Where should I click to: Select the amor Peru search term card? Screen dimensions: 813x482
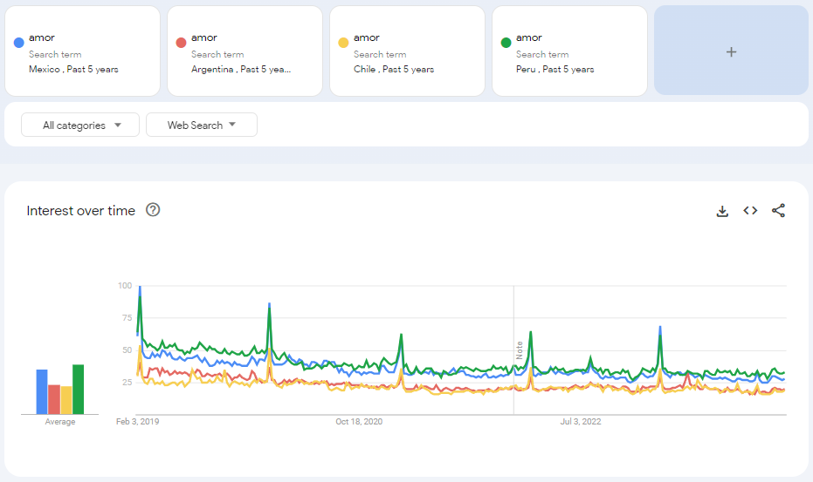pyautogui.click(x=569, y=51)
